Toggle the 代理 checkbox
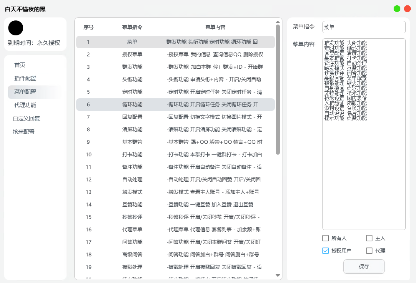The height and width of the screenshot is (283, 416). [369, 251]
